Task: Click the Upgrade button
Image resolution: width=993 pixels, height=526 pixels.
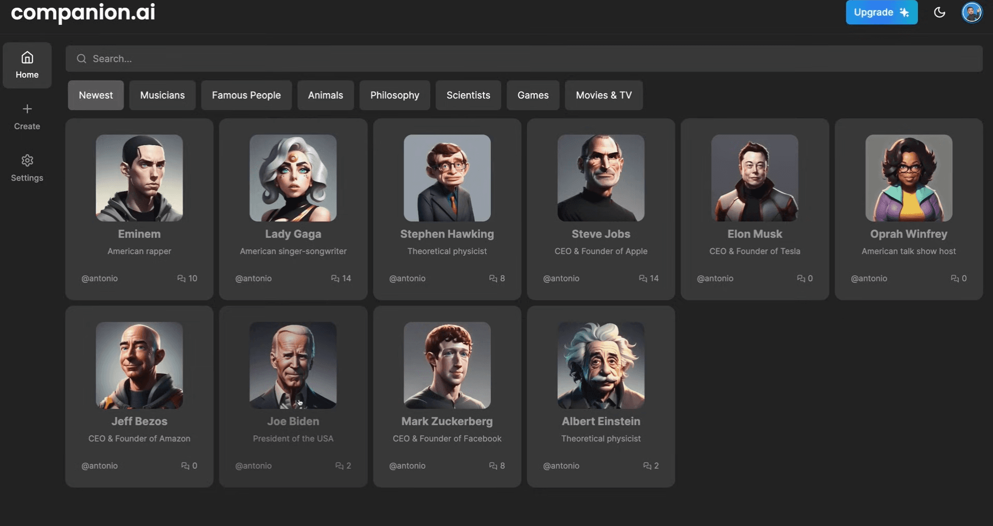Action: (882, 12)
